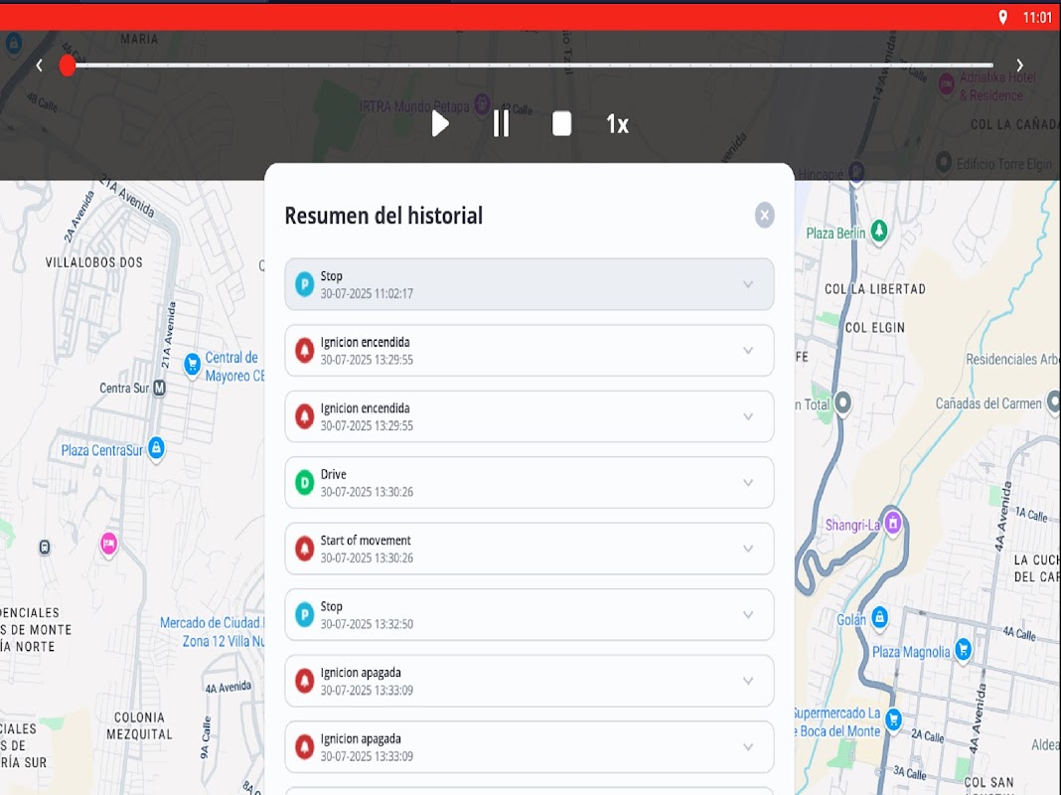Click the red alert icon of first Ignicion apagada

tap(305, 681)
